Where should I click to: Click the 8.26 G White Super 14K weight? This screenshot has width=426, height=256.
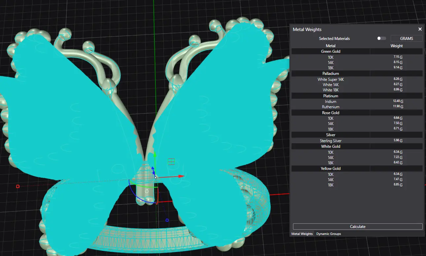coord(398,79)
